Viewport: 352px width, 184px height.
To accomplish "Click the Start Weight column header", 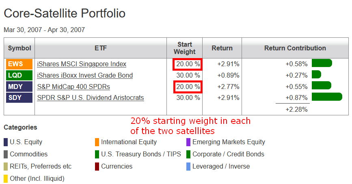I will pyautogui.click(x=185, y=48).
